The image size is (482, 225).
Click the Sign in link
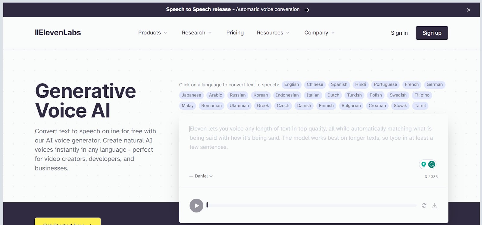click(399, 33)
